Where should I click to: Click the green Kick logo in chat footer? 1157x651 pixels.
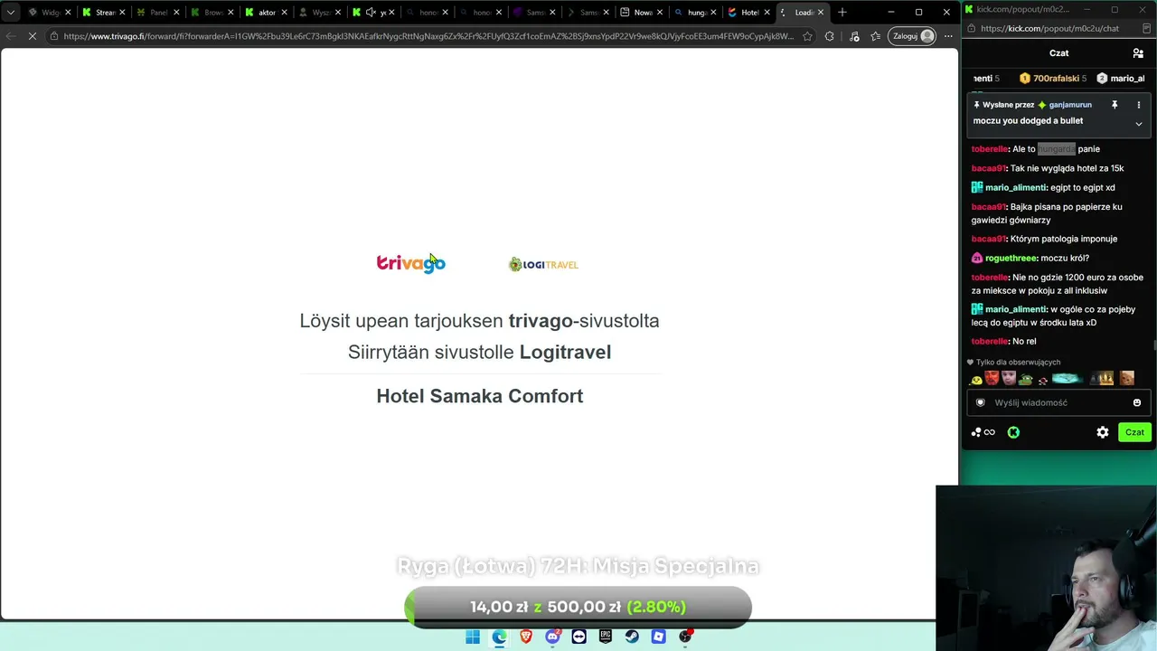pyautogui.click(x=1013, y=432)
